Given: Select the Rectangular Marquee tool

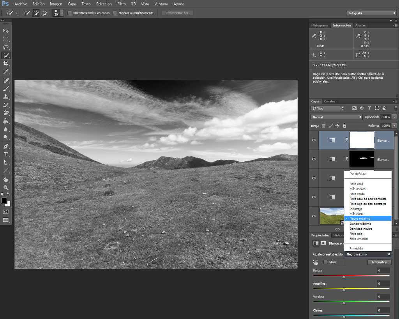Looking at the screenshot, I should point(5,39).
